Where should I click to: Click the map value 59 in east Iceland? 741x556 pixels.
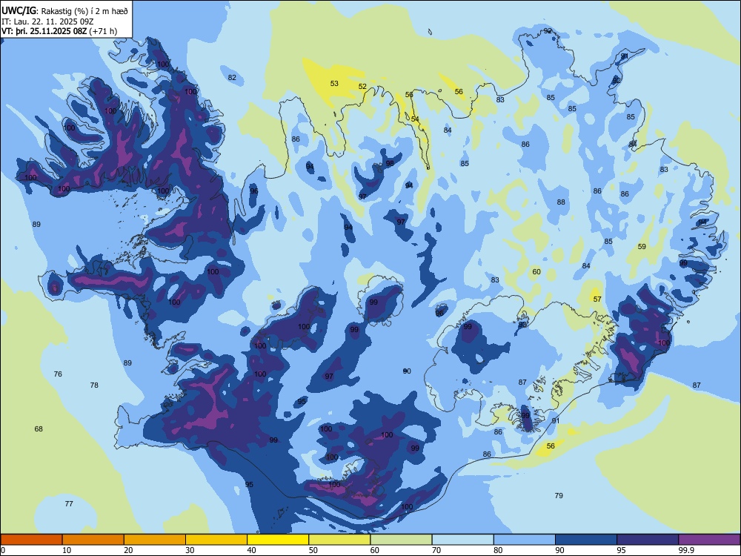[x=642, y=246]
